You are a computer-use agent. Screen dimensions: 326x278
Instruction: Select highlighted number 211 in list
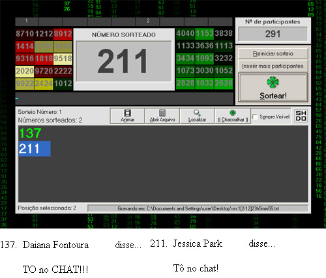[35, 148]
